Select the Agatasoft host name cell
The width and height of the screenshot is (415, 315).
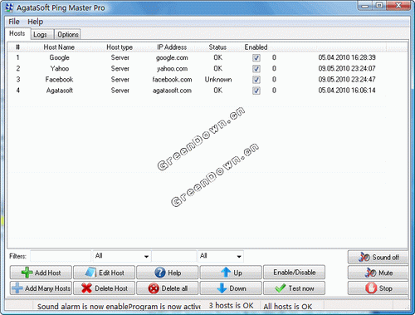tap(60, 91)
